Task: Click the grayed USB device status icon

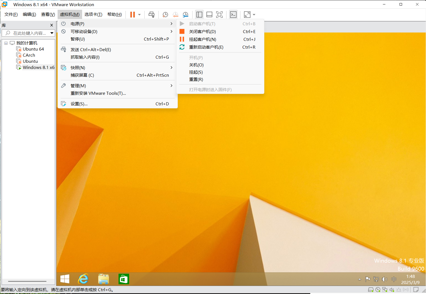Action: 399,290
